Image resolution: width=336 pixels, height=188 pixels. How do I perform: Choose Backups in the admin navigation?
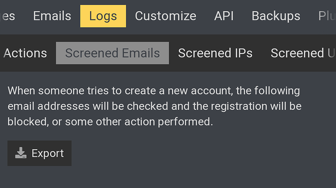(x=276, y=16)
